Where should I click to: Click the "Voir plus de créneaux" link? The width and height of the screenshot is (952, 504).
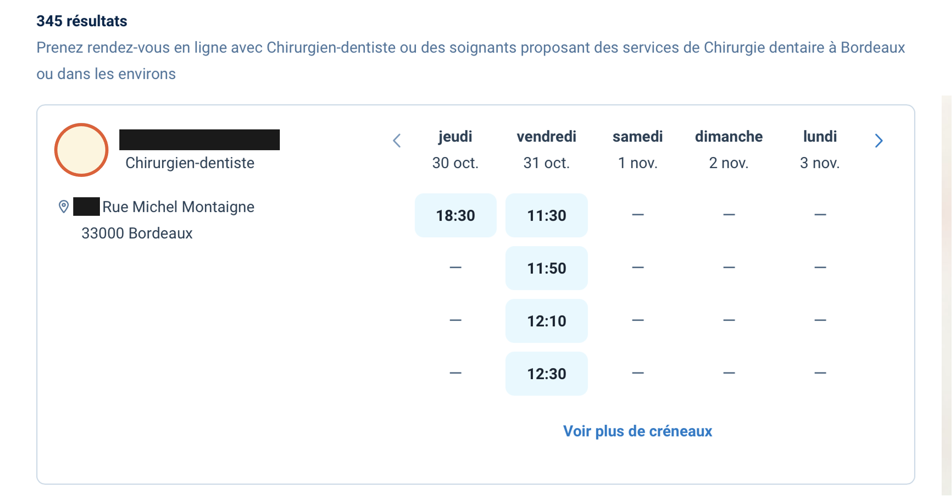click(637, 431)
